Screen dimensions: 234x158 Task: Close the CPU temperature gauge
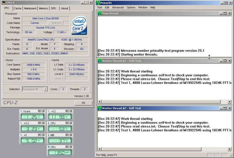[x=71, y=123]
